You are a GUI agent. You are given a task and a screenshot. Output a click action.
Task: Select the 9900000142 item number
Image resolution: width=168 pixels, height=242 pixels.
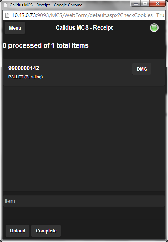[24, 68]
